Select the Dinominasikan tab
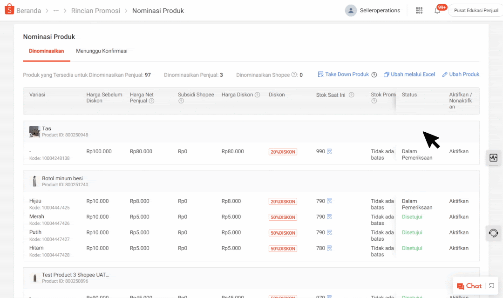This screenshot has width=503, height=298. (46, 51)
